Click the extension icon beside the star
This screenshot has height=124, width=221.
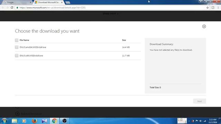213,8
